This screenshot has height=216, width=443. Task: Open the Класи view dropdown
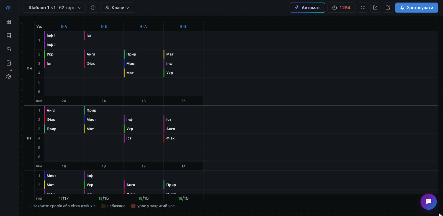click(x=117, y=8)
